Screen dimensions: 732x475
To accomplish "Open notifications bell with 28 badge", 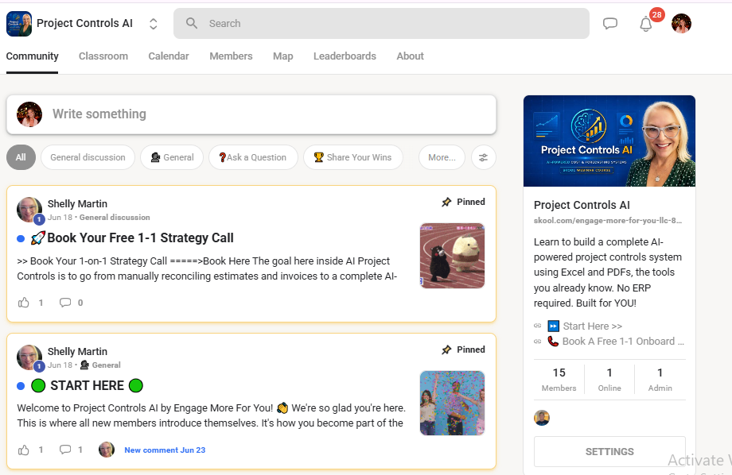I will [x=646, y=23].
